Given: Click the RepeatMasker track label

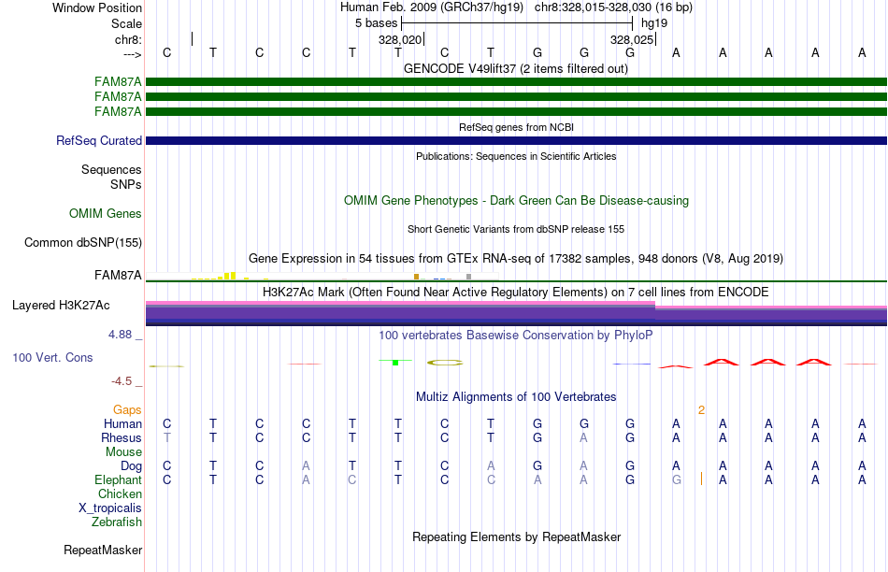Looking at the screenshot, I should point(103,550).
